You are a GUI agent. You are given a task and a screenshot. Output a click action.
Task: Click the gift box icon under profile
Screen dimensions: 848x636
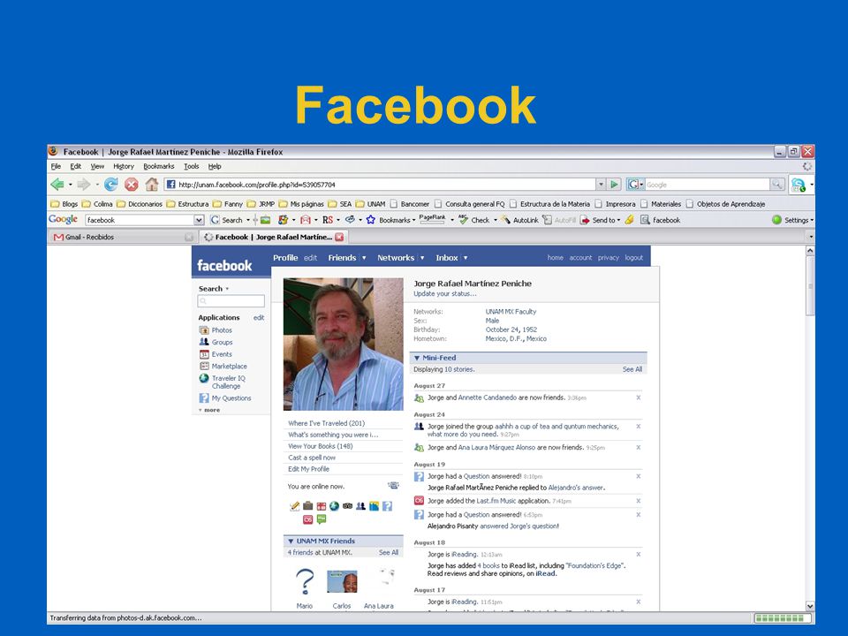(x=322, y=506)
